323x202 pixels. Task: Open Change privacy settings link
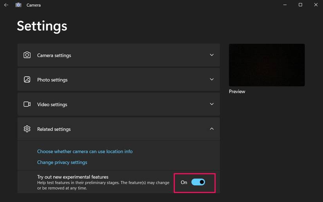click(62, 162)
